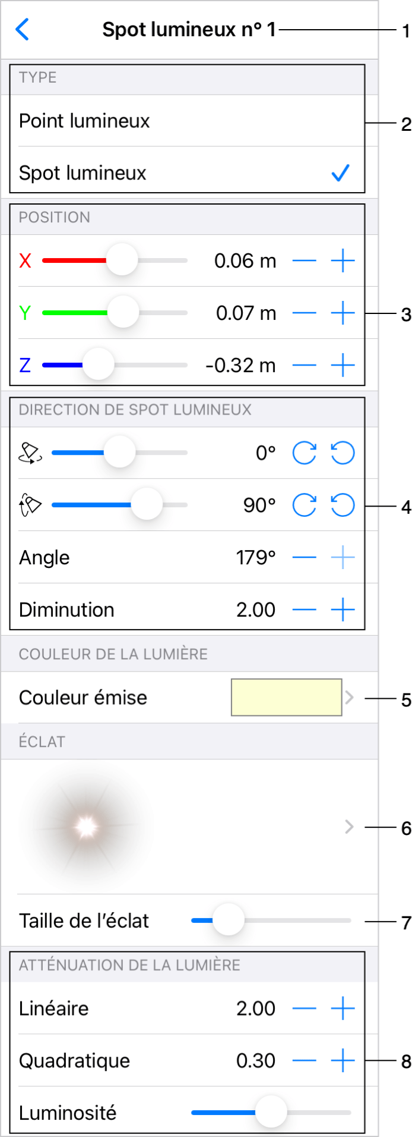
Task: Increase the Linéaire attenuation value
Action: click(343, 1009)
